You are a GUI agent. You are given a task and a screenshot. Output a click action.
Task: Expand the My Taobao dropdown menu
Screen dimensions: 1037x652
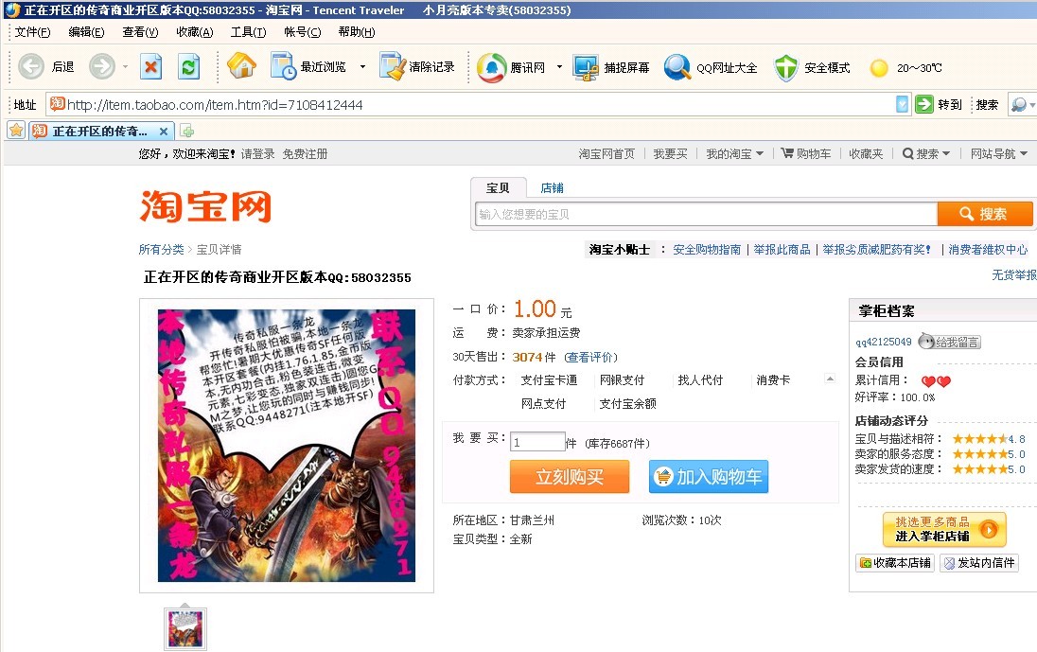pos(734,154)
